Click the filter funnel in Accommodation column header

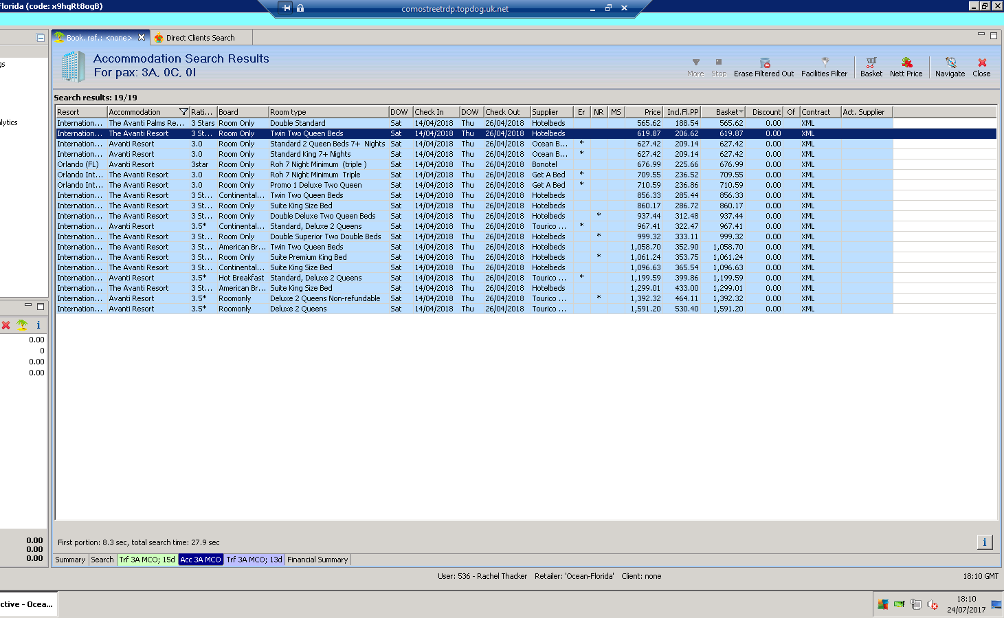coord(183,111)
